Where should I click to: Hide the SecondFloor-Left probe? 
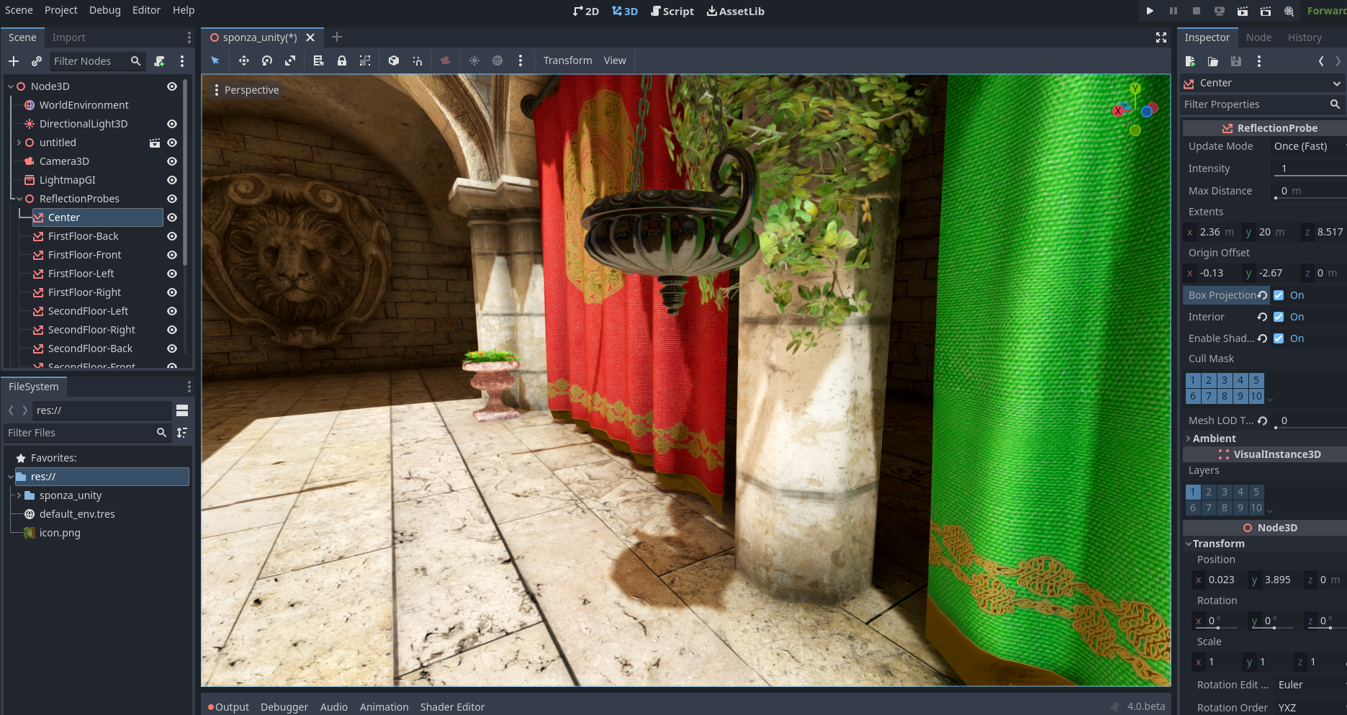pos(172,311)
